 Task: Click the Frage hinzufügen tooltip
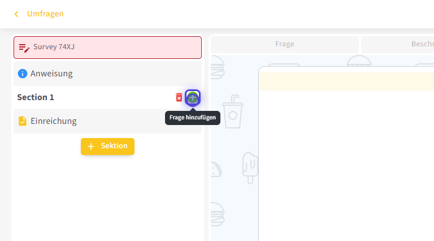coord(193,118)
